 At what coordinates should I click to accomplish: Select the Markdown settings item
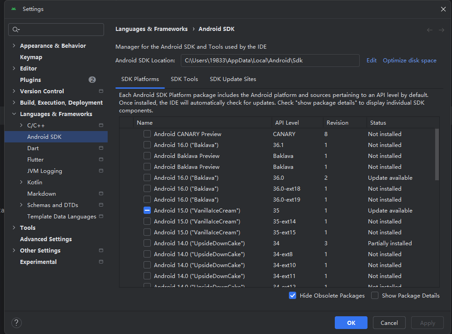point(41,193)
